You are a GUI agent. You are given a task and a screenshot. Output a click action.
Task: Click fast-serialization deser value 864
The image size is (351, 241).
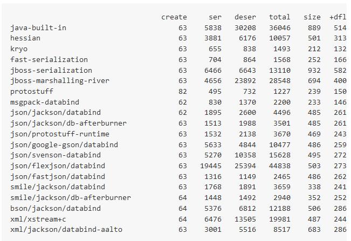pyautogui.click(x=250, y=59)
